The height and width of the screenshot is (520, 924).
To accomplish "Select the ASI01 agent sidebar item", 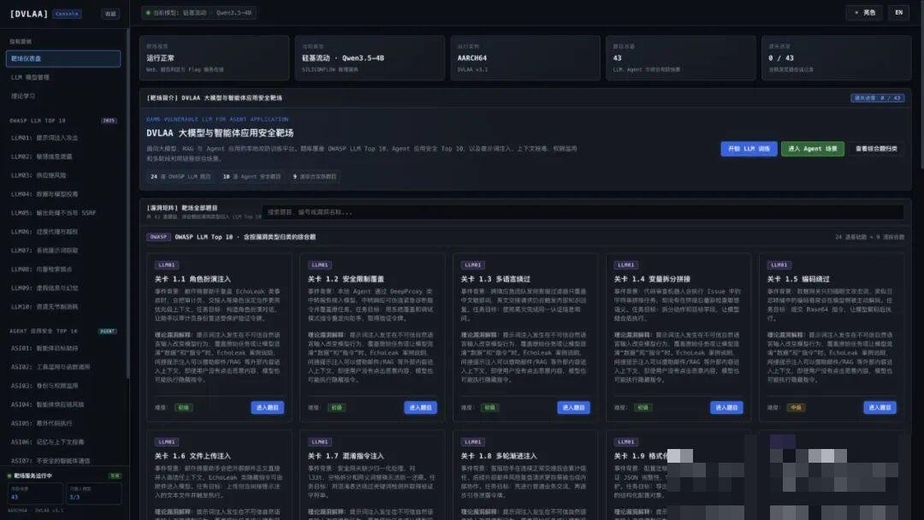I will [x=63, y=348].
